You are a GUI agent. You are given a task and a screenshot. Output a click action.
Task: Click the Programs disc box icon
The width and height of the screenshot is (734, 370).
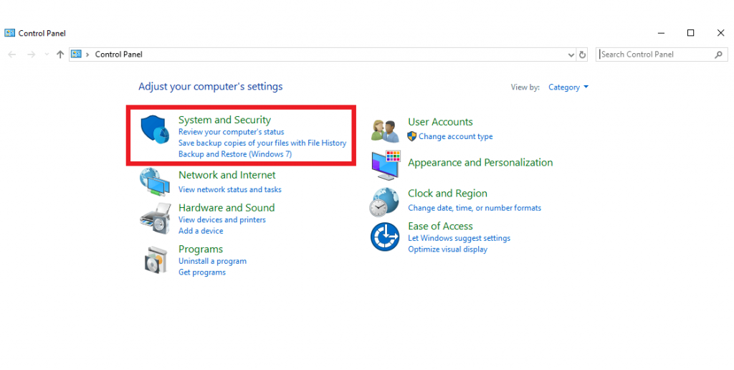pos(156,260)
